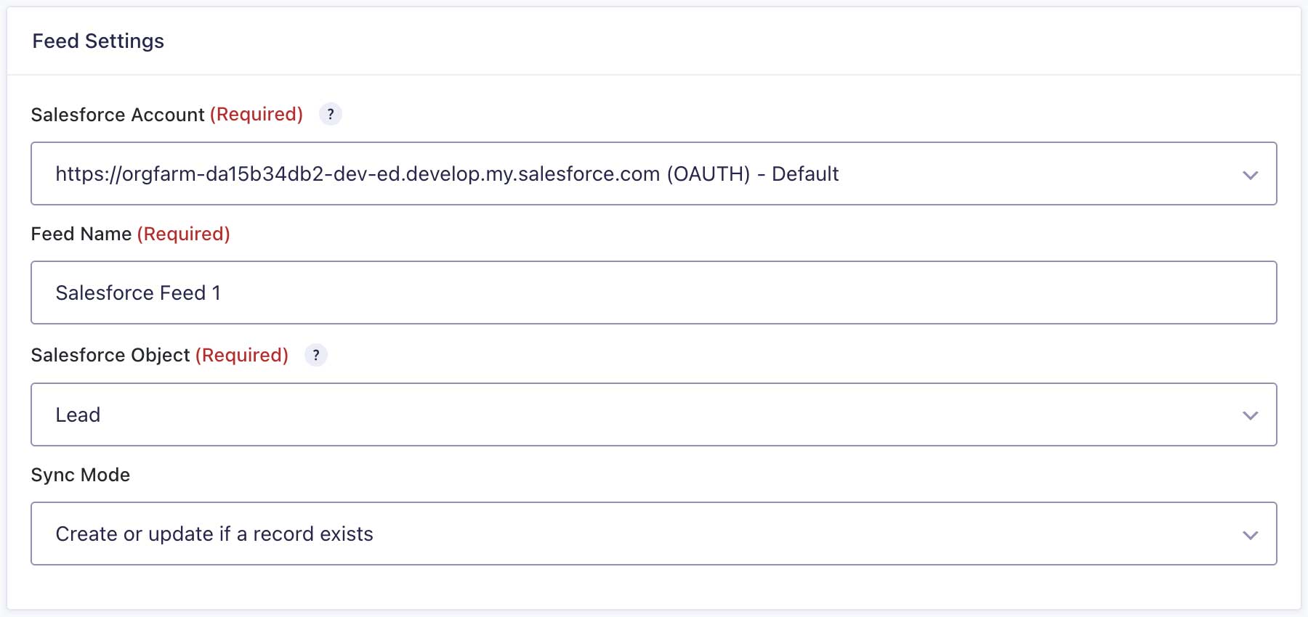Select the orgfarm salesforce.com account entry
1308x617 pixels.
pos(447,173)
